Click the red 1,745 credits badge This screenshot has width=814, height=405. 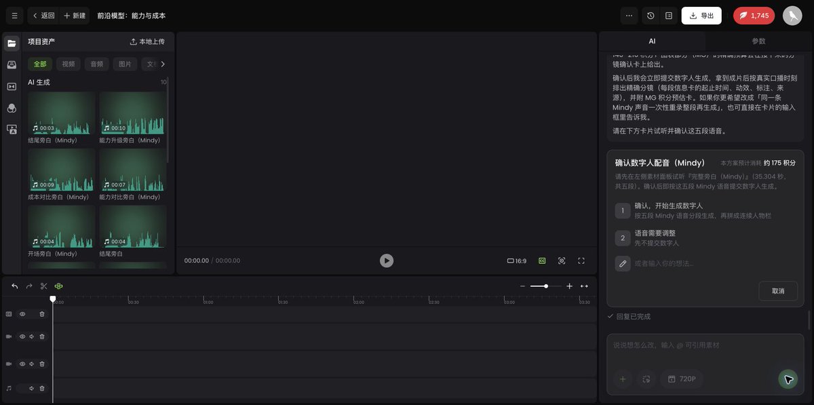754,16
